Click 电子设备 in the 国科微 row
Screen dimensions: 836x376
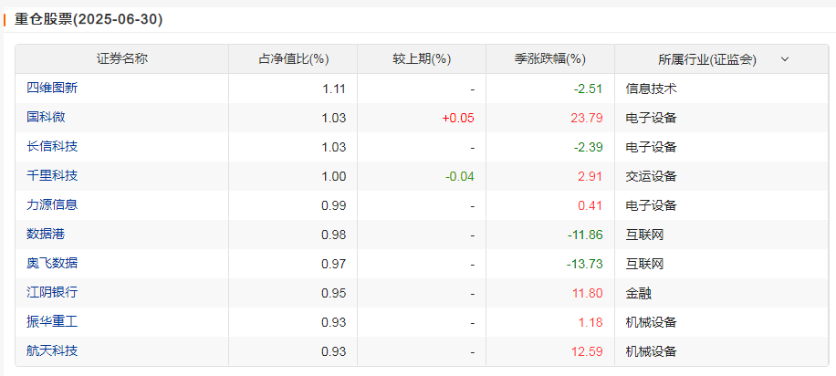point(651,118)
